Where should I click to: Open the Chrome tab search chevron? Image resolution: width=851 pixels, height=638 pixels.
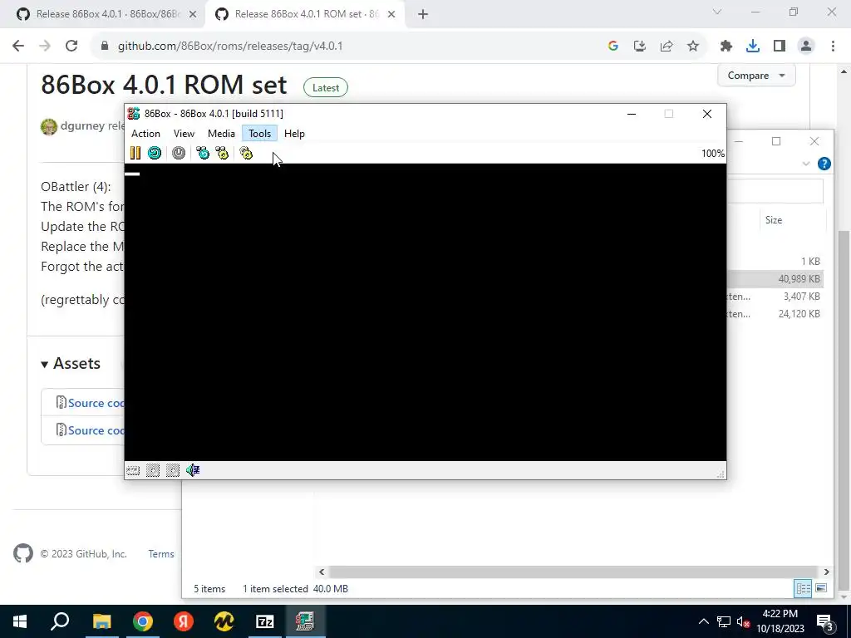click(x=717, y=12)
